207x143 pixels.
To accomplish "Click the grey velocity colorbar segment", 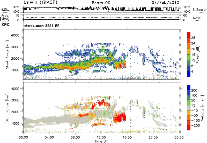I will 189,108.
